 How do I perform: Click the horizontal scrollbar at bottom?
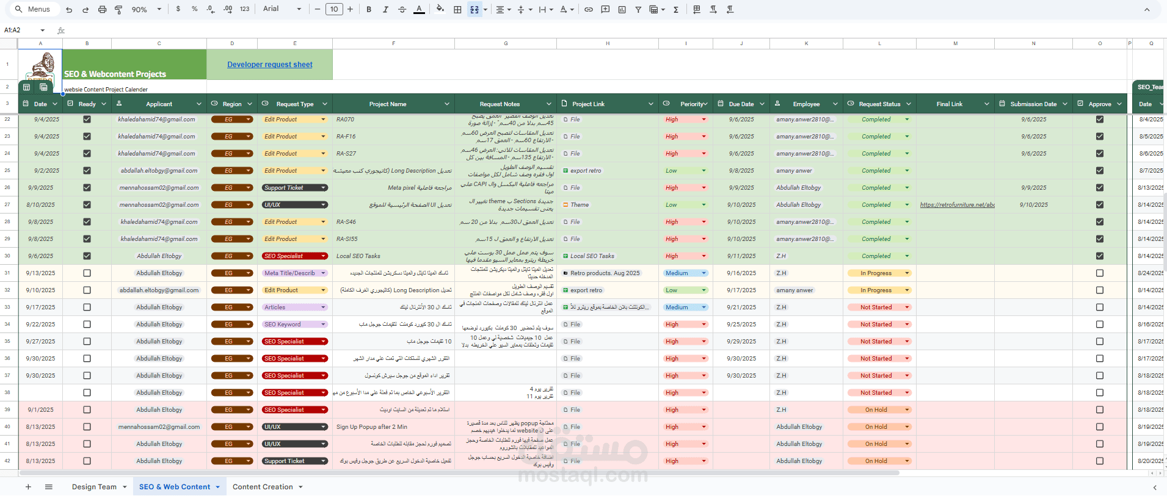pos(459,472)
